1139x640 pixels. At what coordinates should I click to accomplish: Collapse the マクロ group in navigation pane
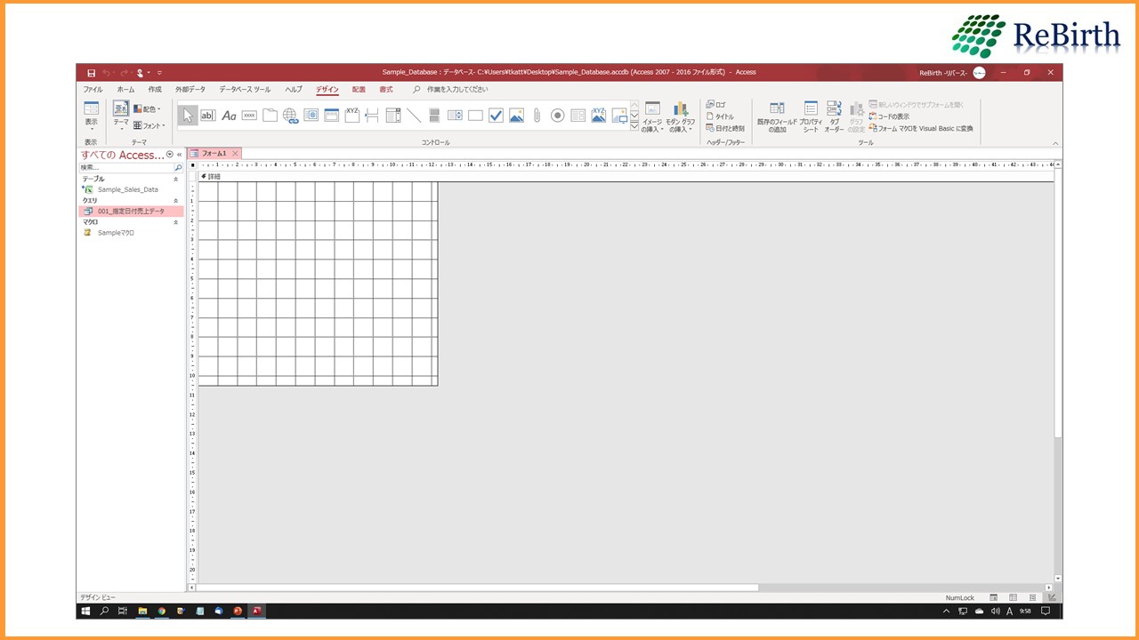pyautogui.click(x=175, y=221)
